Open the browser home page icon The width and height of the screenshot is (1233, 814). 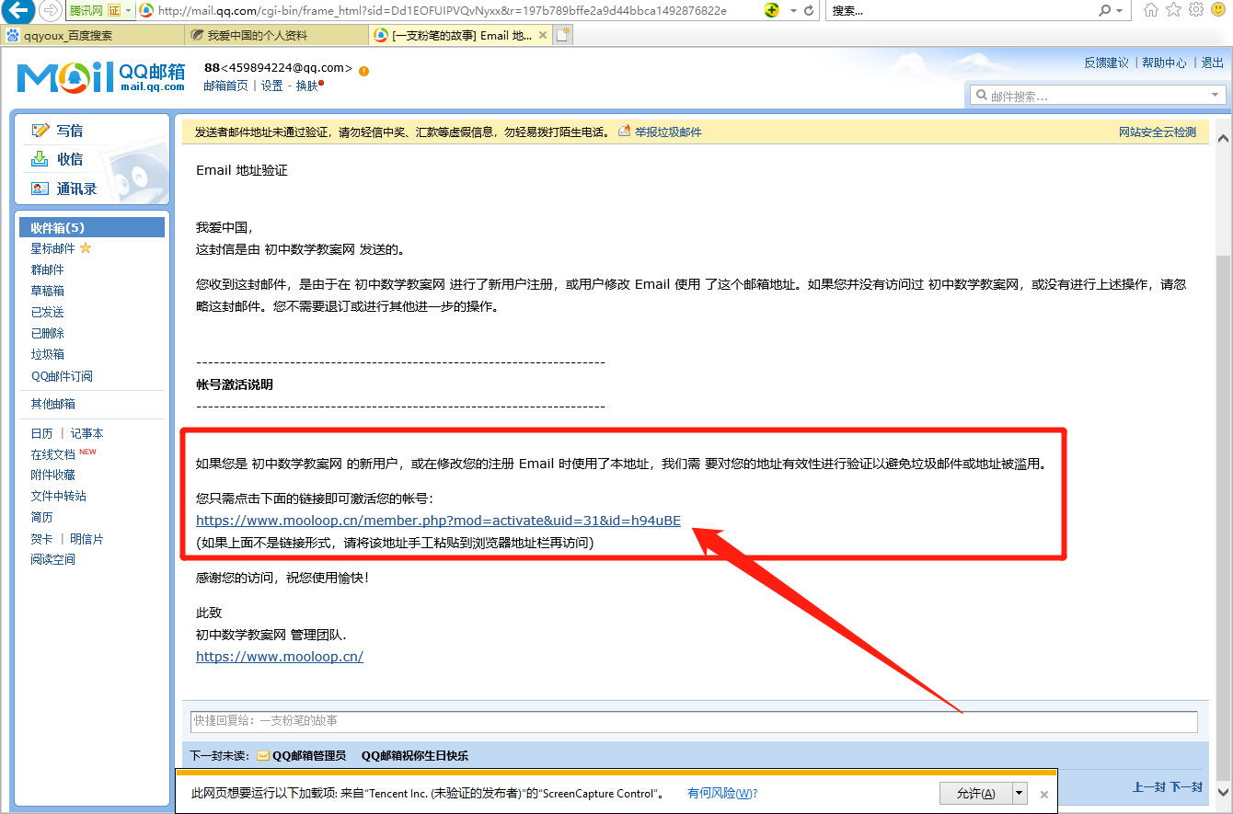point(1150,10)
